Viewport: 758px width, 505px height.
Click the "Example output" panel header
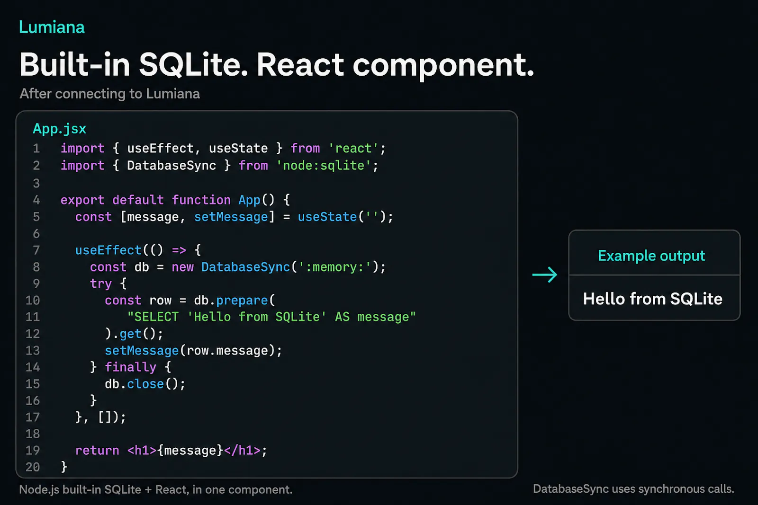pos(651,256)
